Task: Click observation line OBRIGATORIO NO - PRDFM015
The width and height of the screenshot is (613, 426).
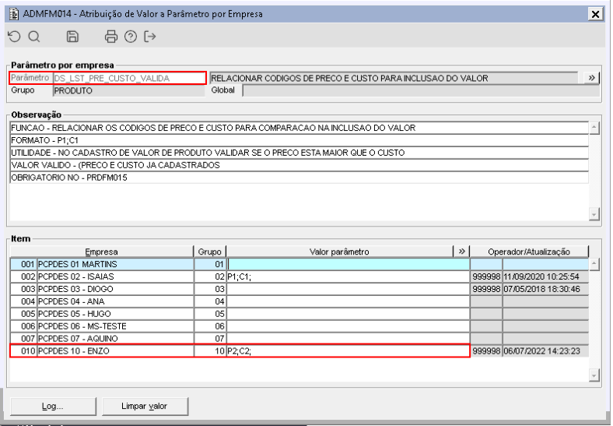Action: (299, 178)
